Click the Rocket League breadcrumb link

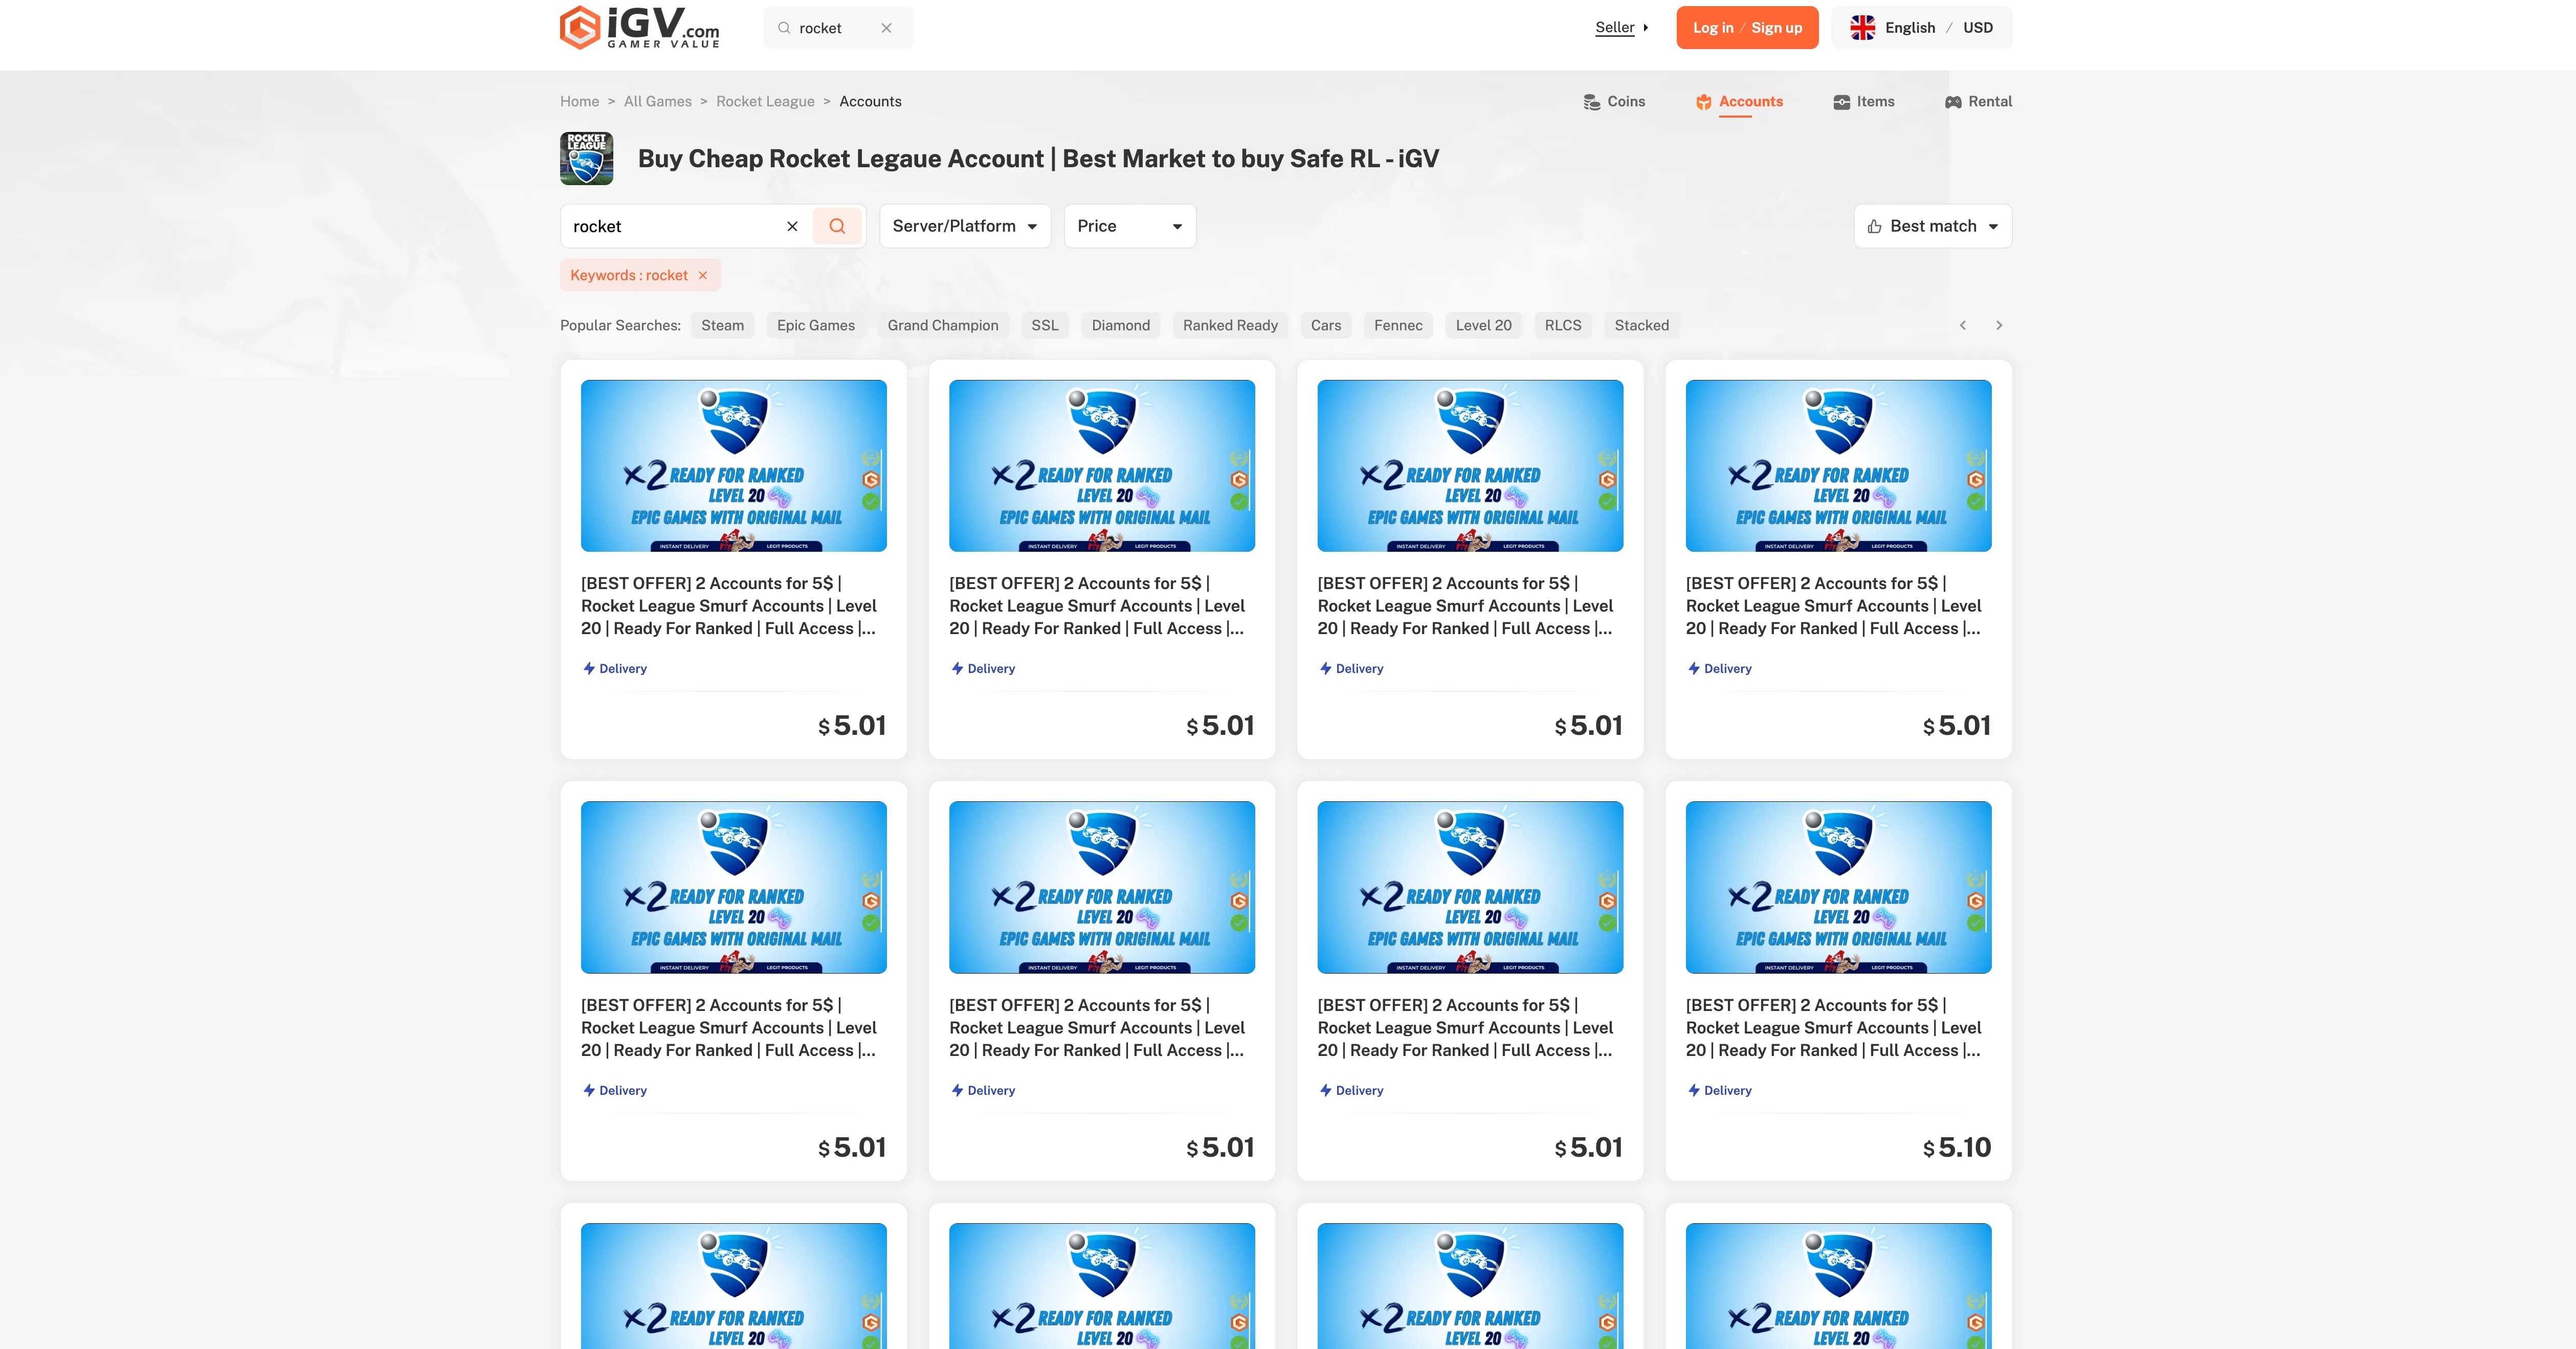(765, 101)
